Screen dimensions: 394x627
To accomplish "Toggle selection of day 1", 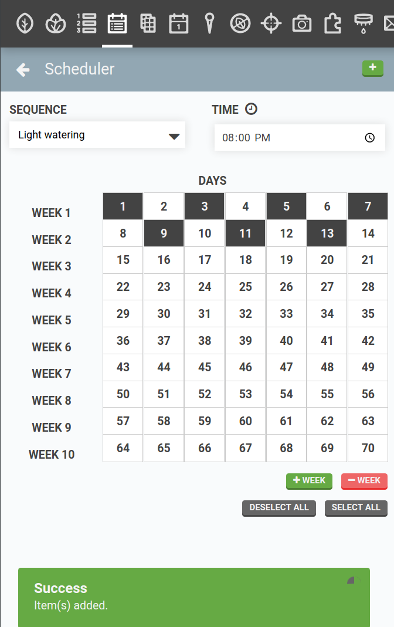I will pyautogui.click(x=123, y=206).
